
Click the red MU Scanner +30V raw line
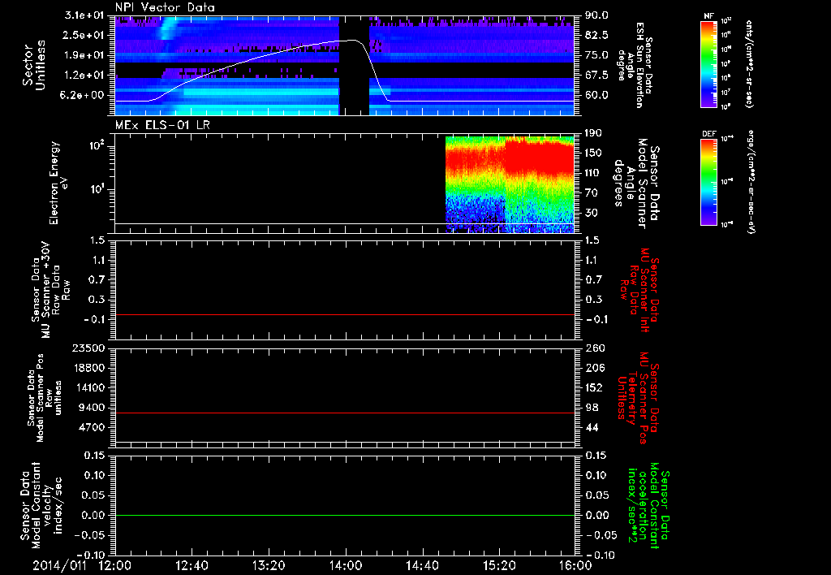click(344, 315)
